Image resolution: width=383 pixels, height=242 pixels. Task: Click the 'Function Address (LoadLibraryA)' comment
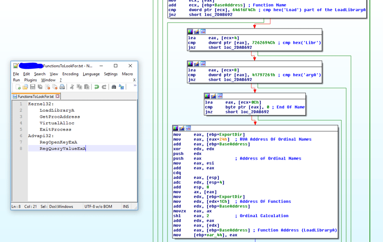tap(297, 230)
